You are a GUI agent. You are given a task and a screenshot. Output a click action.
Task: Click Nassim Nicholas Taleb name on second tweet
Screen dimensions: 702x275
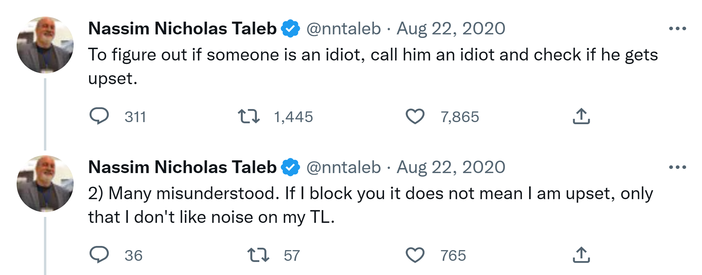[182, 167]
